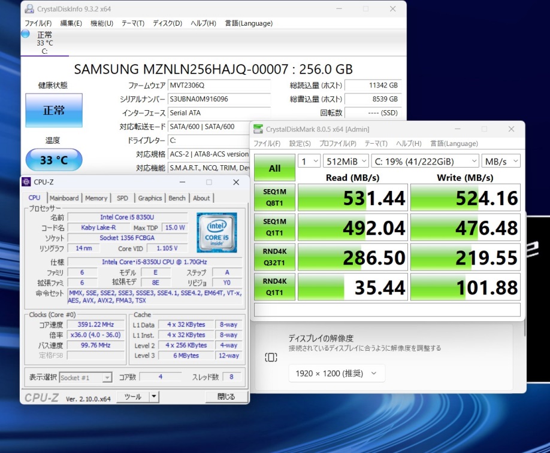Click the SATA/600 | SATA/600 transfer mode value
Screen dimensions: 550x453
209,126
